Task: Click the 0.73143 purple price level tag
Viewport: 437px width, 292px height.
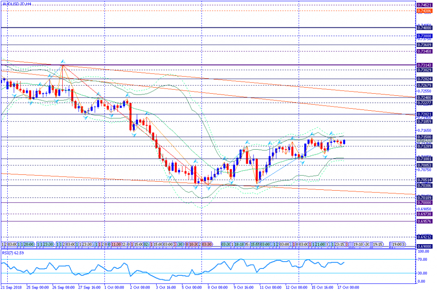Action: pyautogui.click(x=423, y=65)
